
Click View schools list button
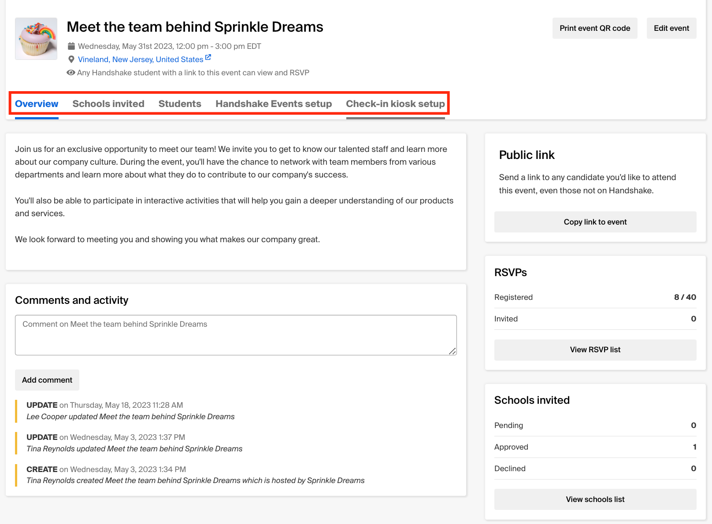[x=595, y=499]
